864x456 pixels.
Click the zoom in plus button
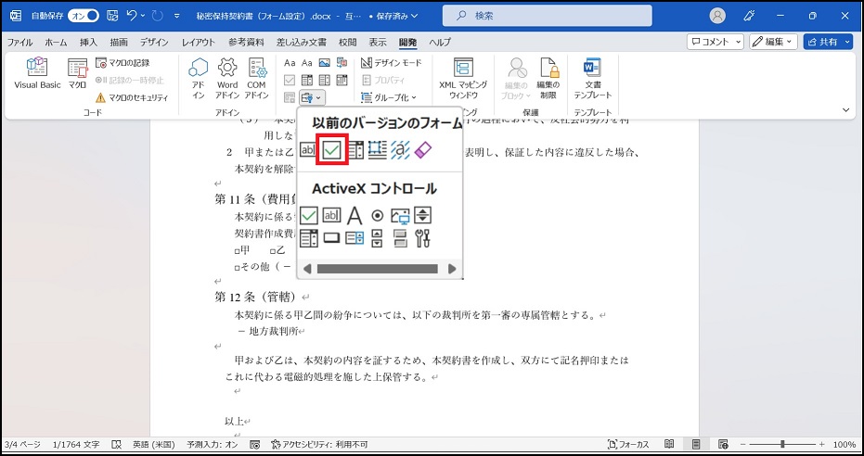[x=821, y=445]
